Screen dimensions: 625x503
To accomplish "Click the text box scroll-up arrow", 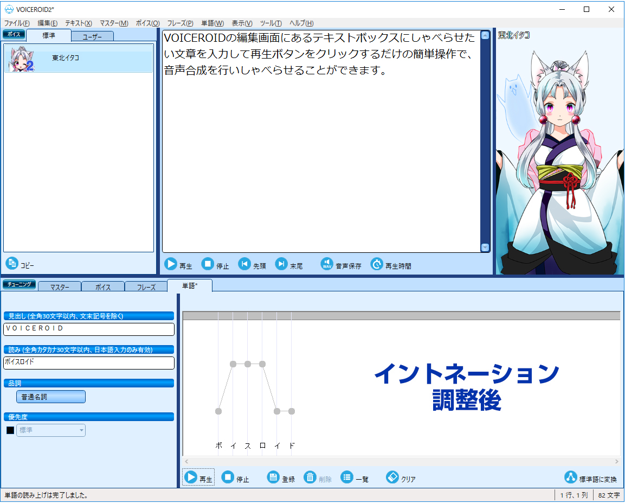I will point(485,35).
